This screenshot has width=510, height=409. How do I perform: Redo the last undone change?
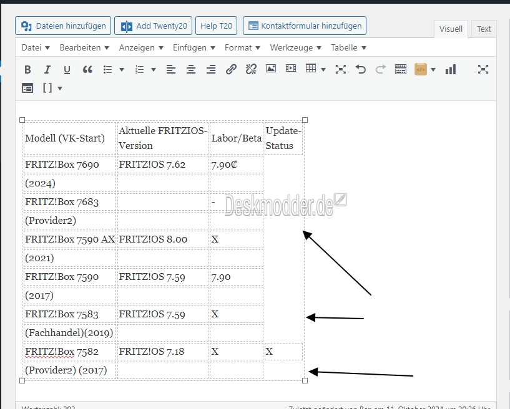381,69
